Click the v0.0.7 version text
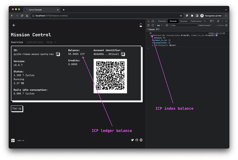Screen dimensions: 238x160 18,65
